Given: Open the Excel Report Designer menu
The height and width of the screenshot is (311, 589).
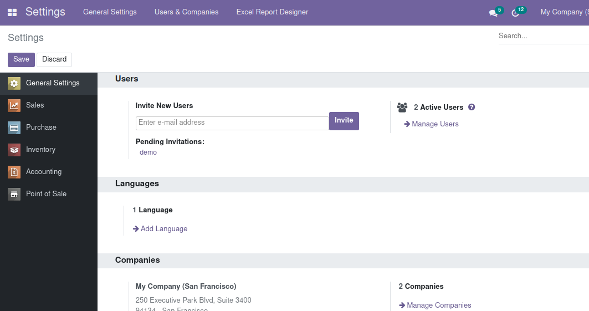Looking at the screenshot, I should 272,12.
